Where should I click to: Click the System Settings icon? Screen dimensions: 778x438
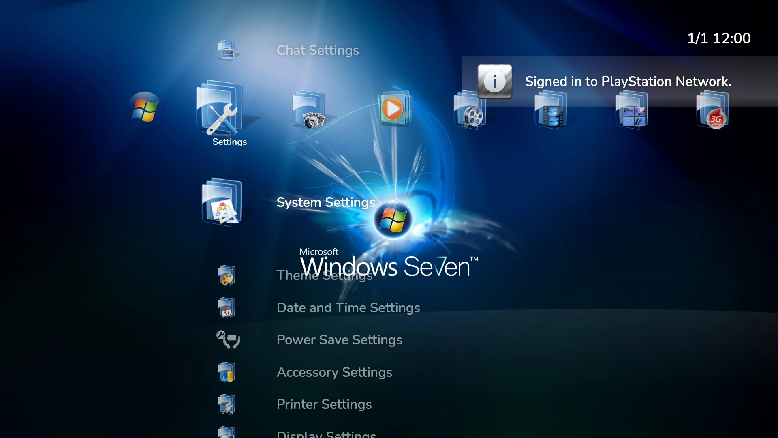click(x=222, y=202)
